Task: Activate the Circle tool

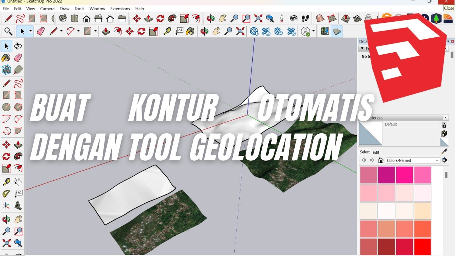Action: (x=6, y=107)
